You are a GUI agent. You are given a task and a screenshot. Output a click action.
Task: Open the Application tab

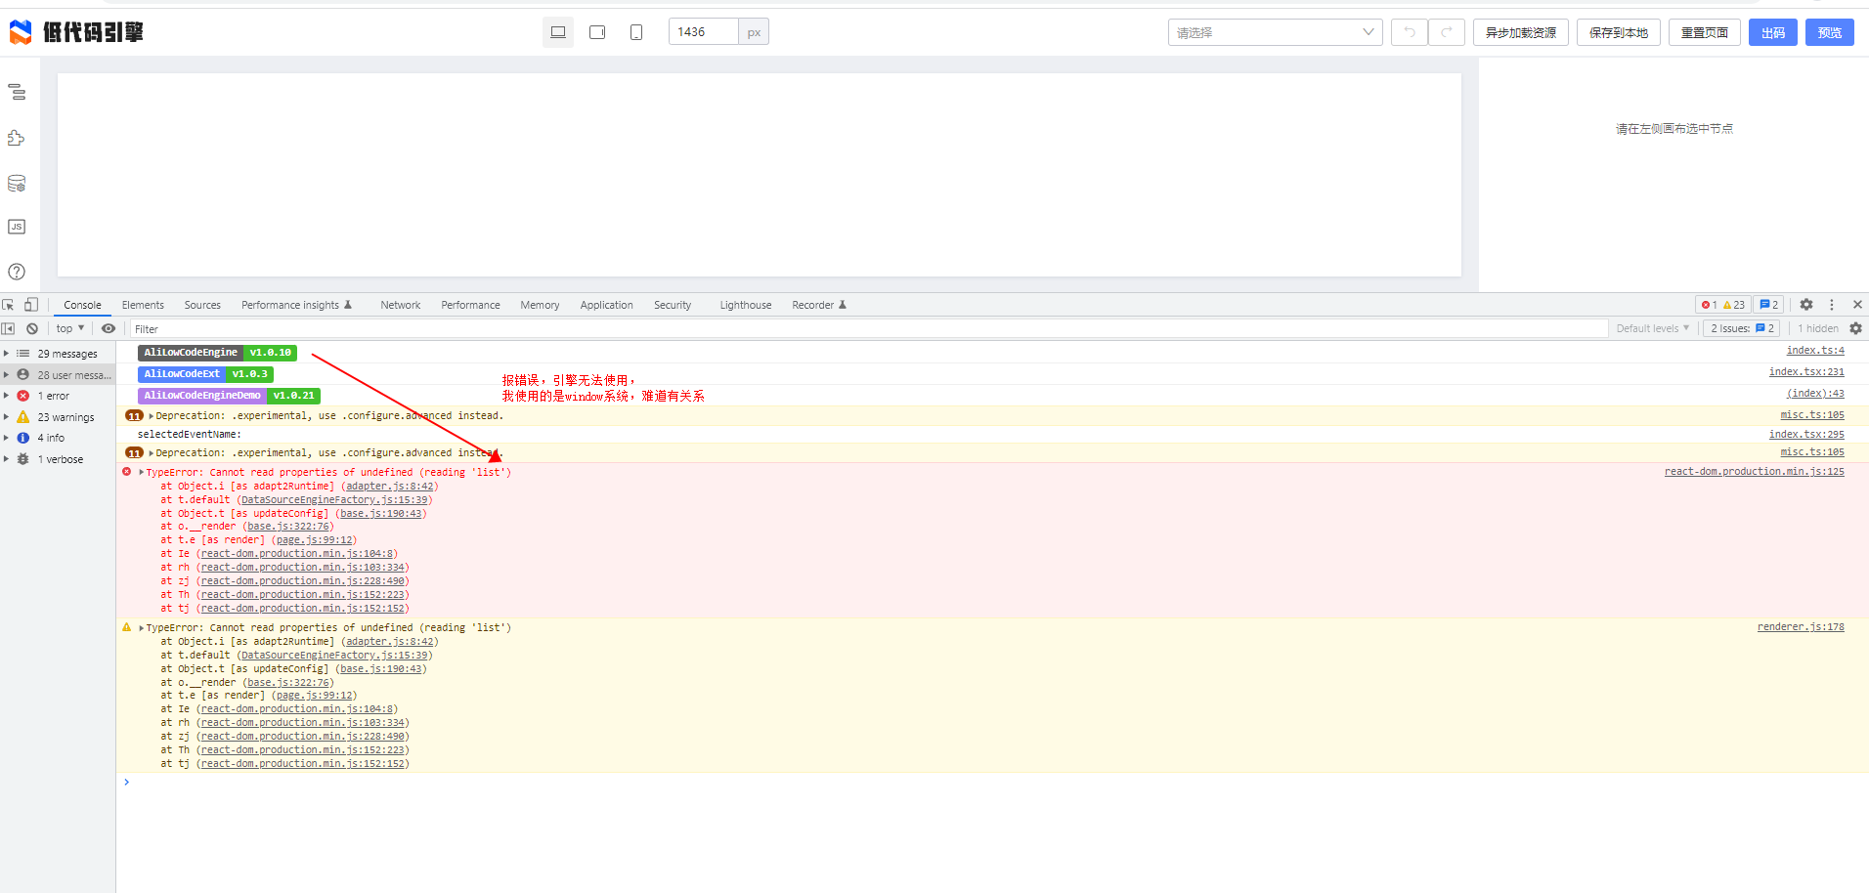tap(607, 305)
